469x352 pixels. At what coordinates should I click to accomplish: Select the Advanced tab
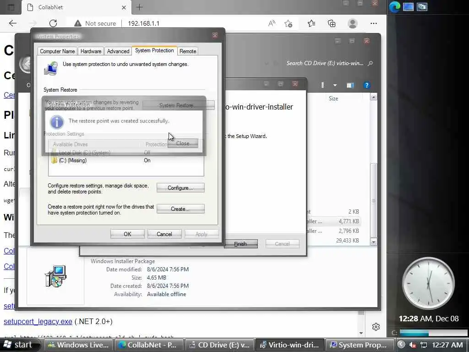coord(118,51)
